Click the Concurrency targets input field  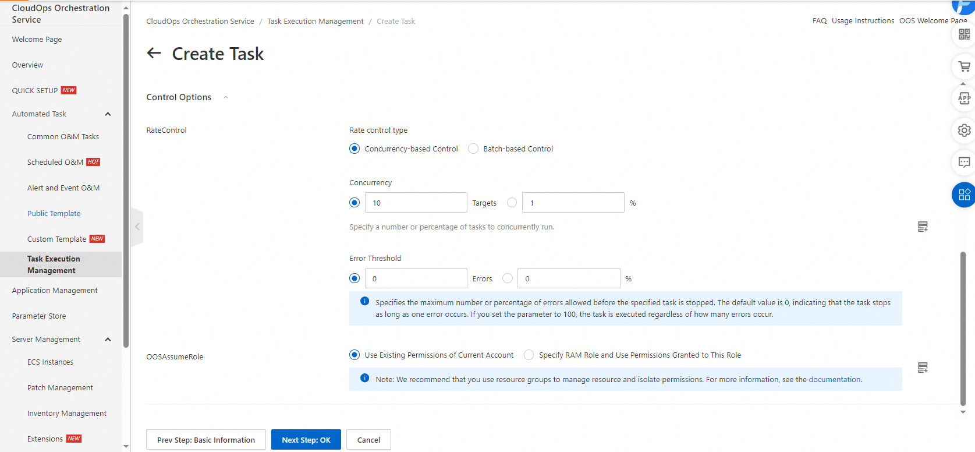pyautogui.click(x=416, y=203)
